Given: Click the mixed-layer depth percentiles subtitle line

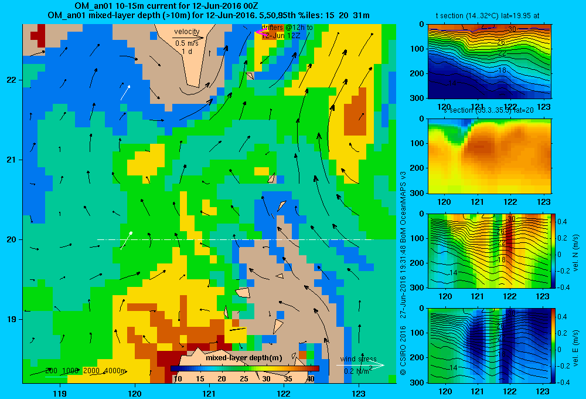Looking at the screenshot, I should tap(209, 15).
